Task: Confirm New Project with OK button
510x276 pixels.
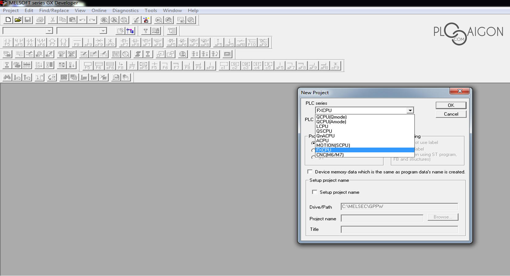Action: coord(451,105)
